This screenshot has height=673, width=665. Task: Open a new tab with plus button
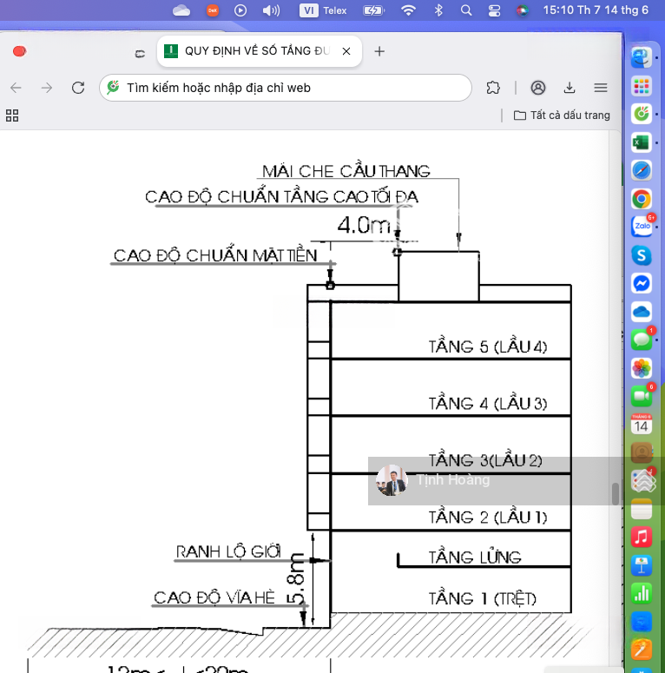pyautogui.click(x=379, y=51)
